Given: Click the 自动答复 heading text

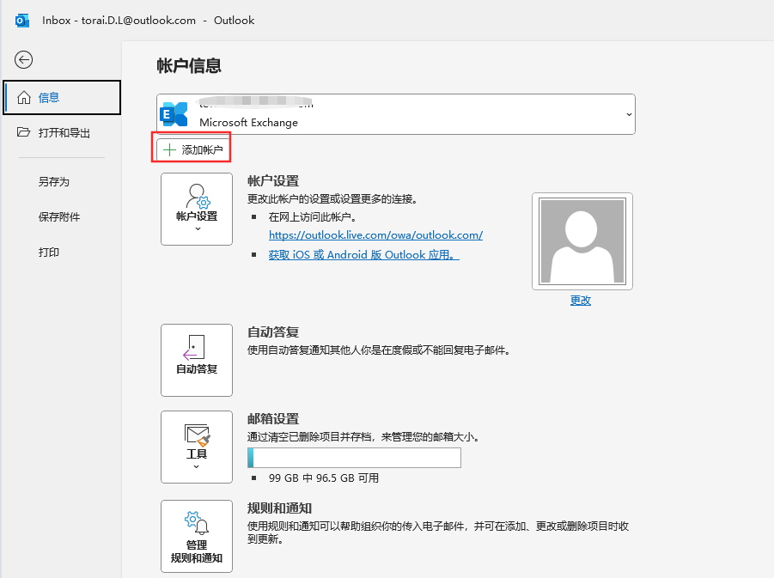Looking at the screenshot, I should pyautogui.click(x=273, y=332).
